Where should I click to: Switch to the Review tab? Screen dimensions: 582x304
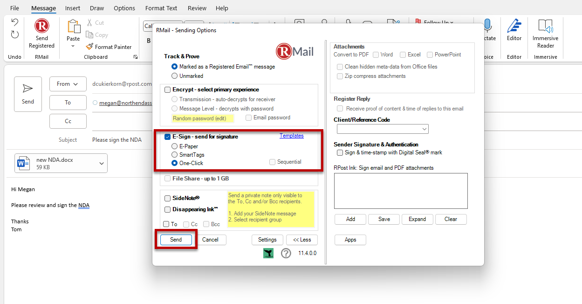click(197, 8)
